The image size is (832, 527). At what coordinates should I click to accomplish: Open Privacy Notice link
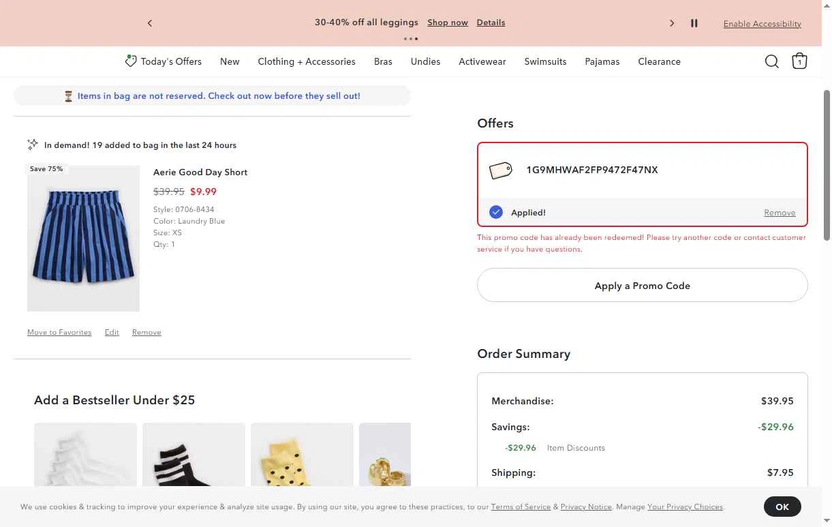click(x=586, y=507)
